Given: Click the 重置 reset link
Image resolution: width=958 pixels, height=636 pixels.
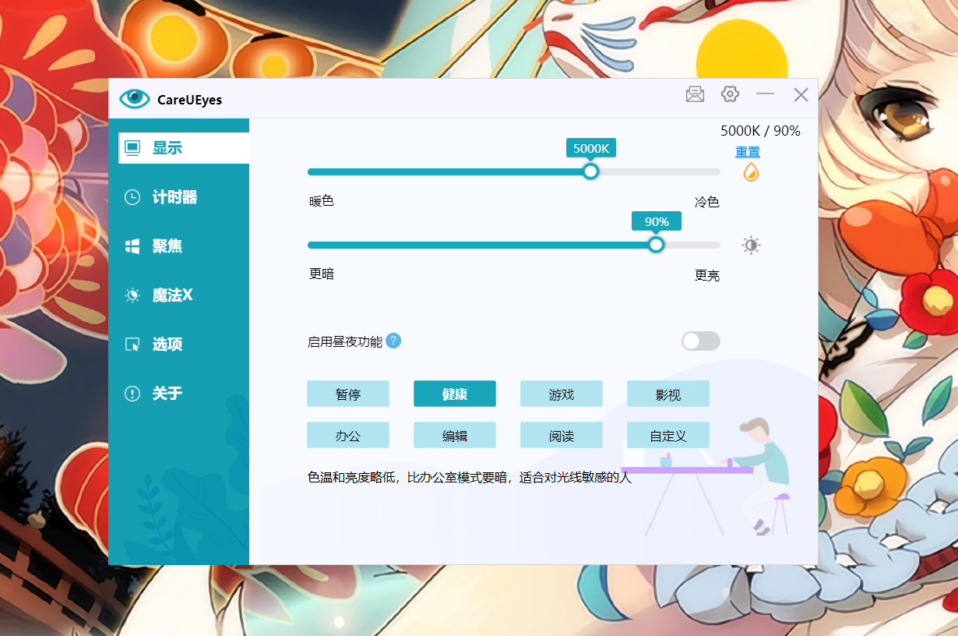Looking at the screenshot, I should click(748, 152).
